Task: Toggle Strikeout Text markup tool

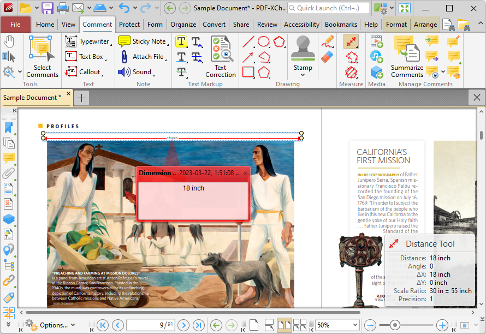Action: [x=181, y=72]
